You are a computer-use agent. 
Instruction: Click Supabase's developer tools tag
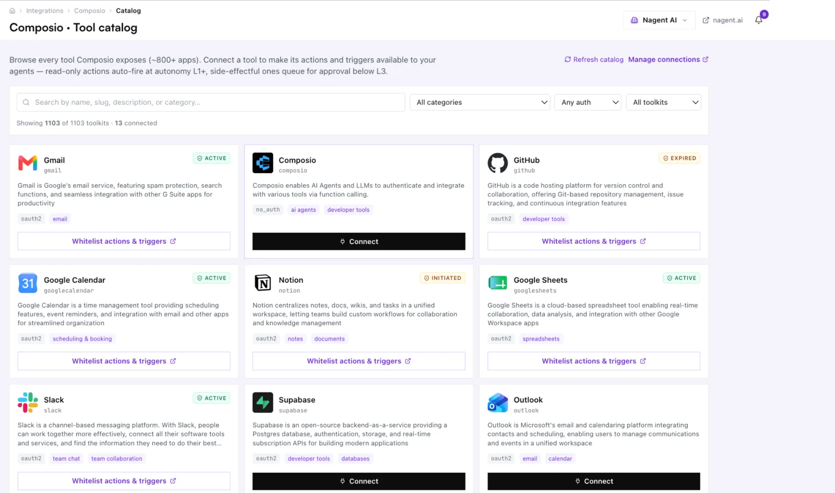(309, 459)
